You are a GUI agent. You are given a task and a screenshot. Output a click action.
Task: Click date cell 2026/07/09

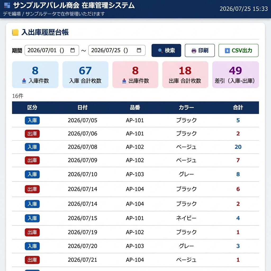tap(83, 160)
